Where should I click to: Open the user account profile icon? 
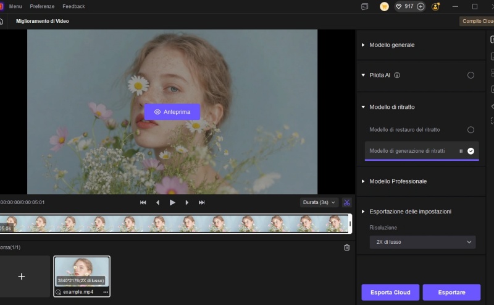pos(436,6)
